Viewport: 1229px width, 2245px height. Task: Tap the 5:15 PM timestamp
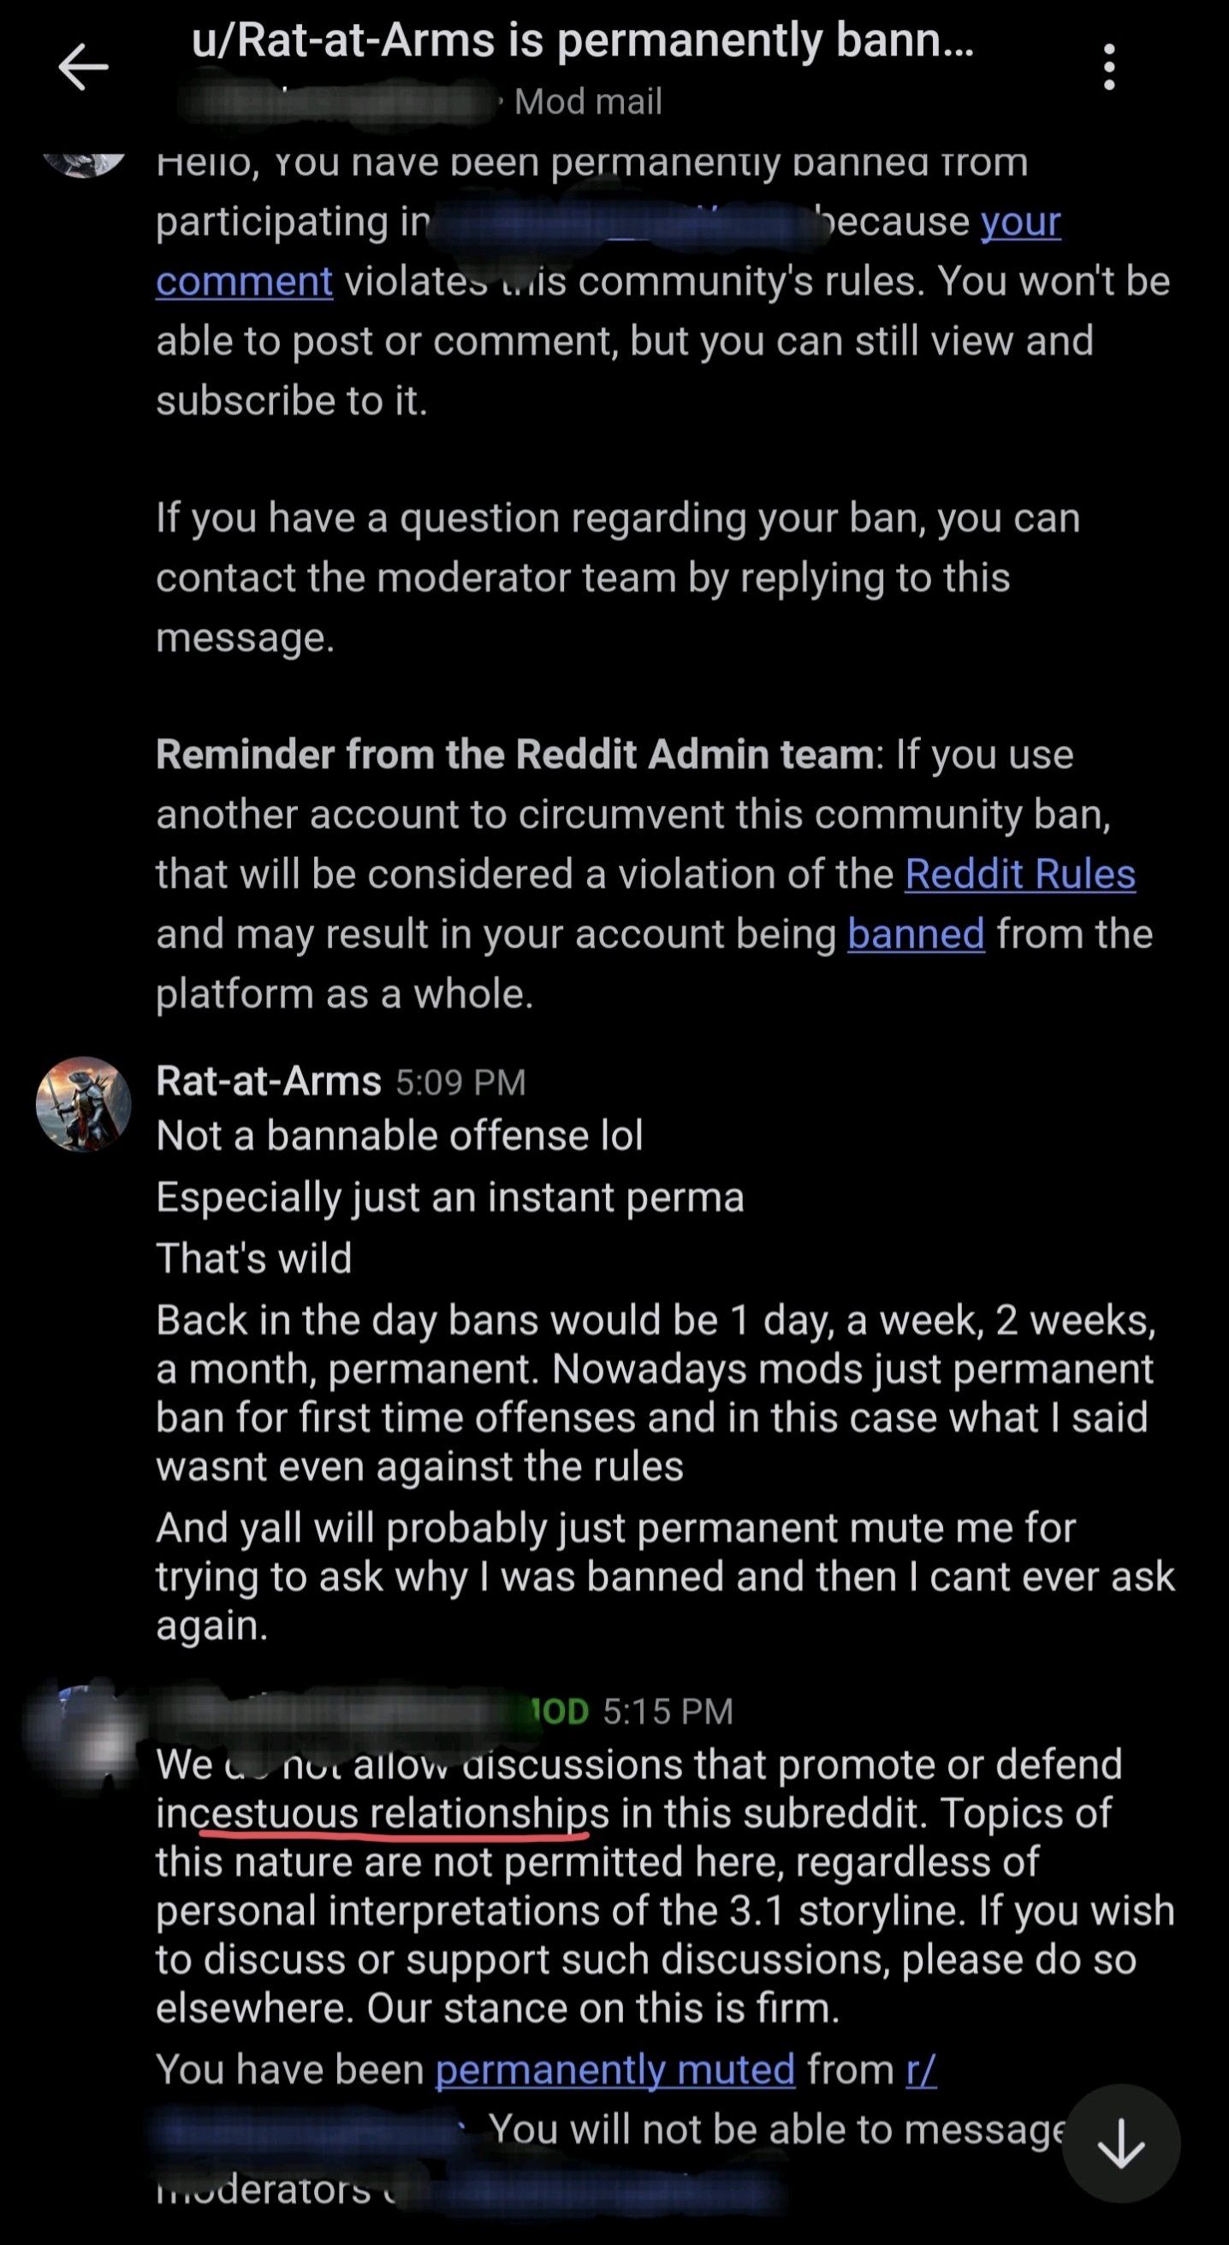click(668, 1713)
